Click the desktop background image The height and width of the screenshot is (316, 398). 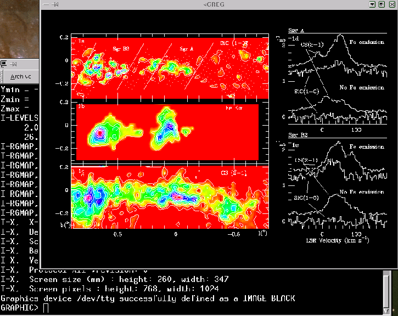pos(19,27)
